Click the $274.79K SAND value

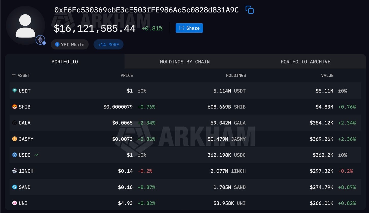[x=321, y=187]
